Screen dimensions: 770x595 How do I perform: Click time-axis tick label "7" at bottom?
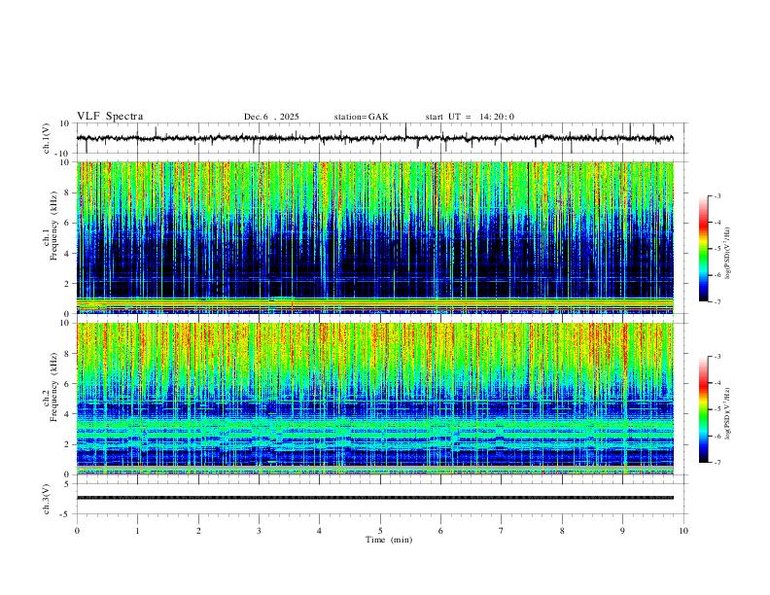[x=502, y=531]
